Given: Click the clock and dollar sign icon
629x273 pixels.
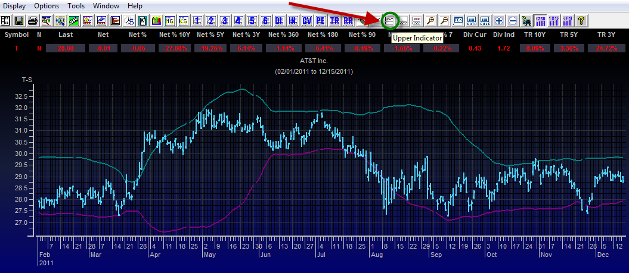Looking at the screenshot, I should [128, 20].
